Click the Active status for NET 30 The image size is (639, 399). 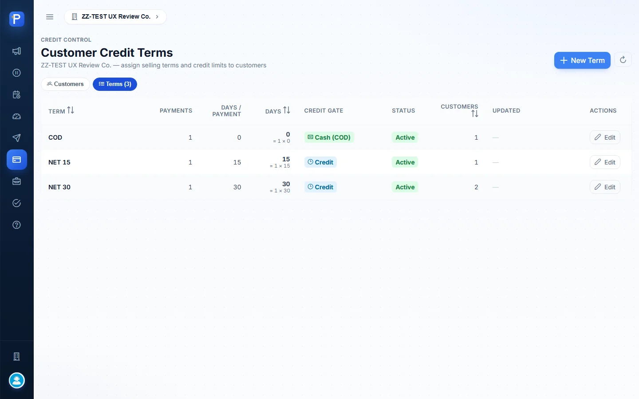coord(405,187)
